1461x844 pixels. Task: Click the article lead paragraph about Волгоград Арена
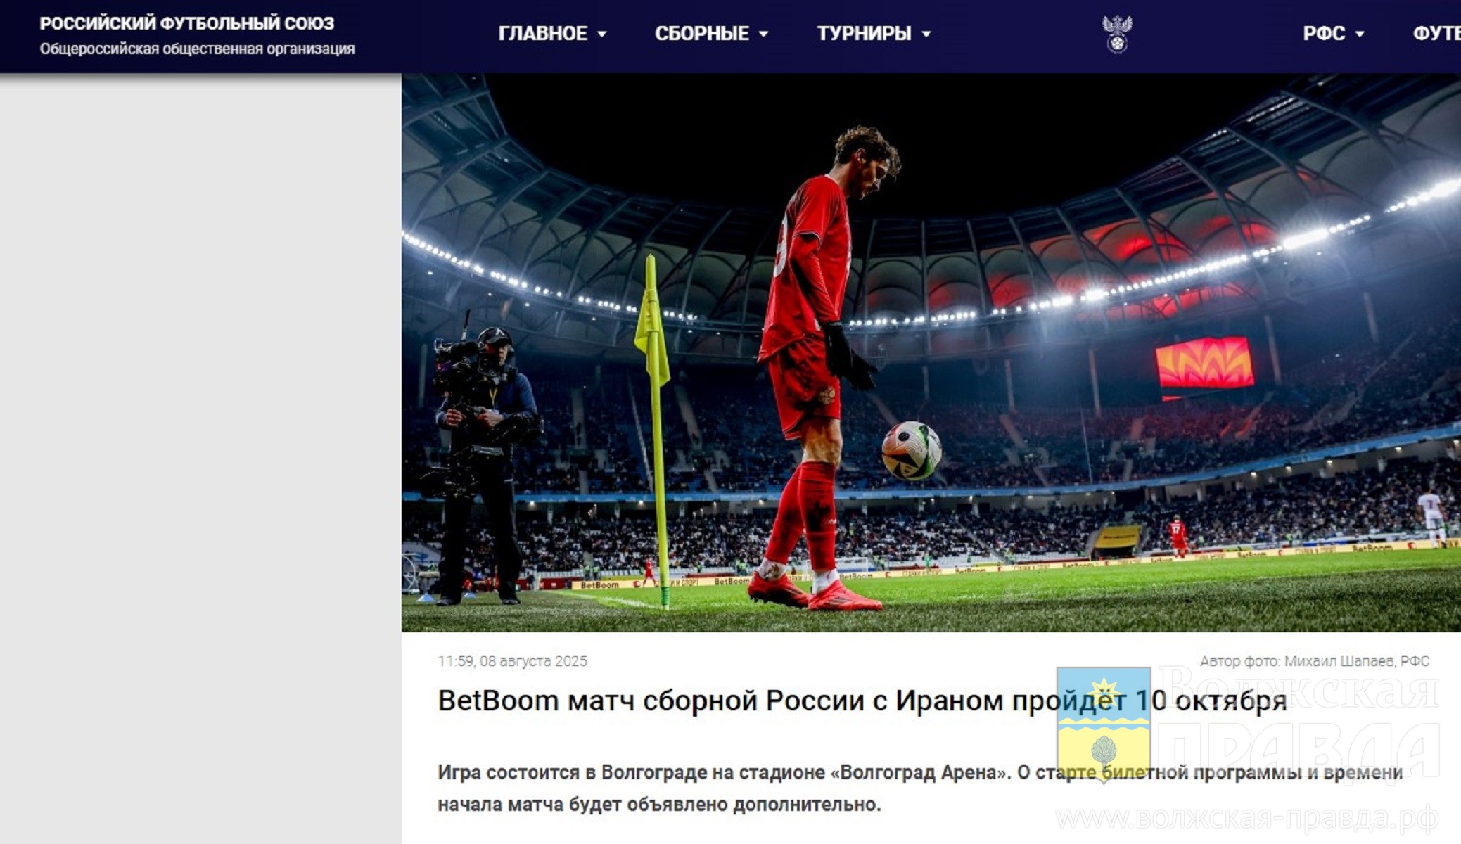[x=920, y=788]
